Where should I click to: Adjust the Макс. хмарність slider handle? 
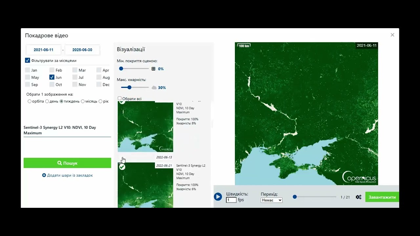(129, 87)
